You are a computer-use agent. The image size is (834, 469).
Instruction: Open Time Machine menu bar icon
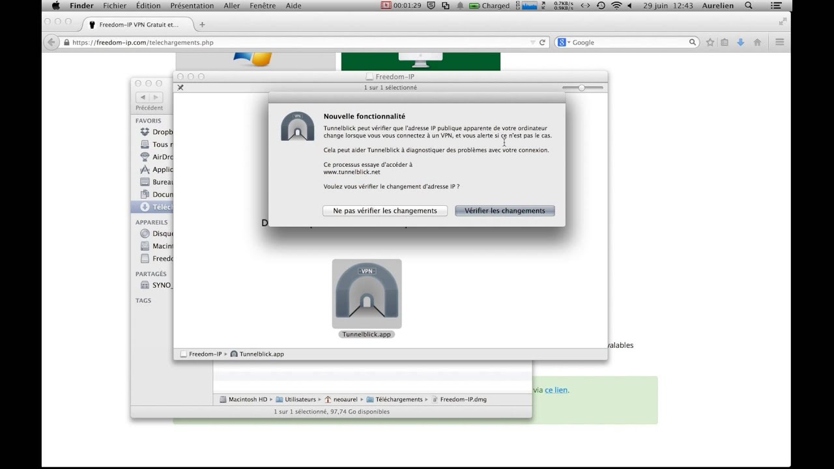601,6
